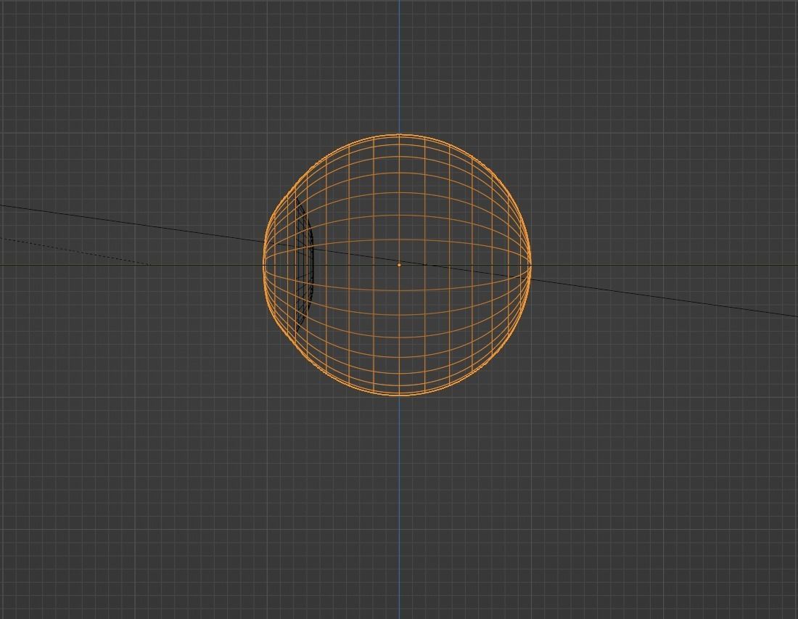798x619 pixels.
Task: Click the orange wireframe sphere's top pole
Action: (x=399, y=136)
